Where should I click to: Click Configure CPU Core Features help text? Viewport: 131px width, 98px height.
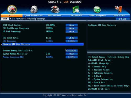tap(102, 25)
